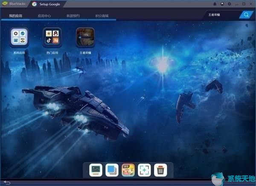Select the Setup Google window tab
The width and height of the screenshot is (256, 186).
[x=49, y=4]
